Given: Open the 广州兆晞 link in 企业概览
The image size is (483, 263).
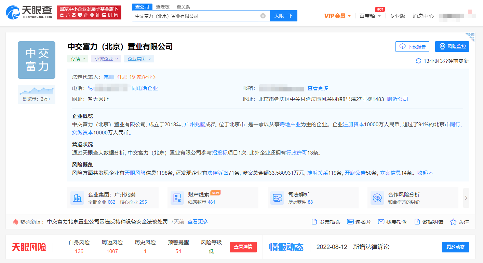Looking at the screenshot, I should pyautogui.click(x=195, y=124).
